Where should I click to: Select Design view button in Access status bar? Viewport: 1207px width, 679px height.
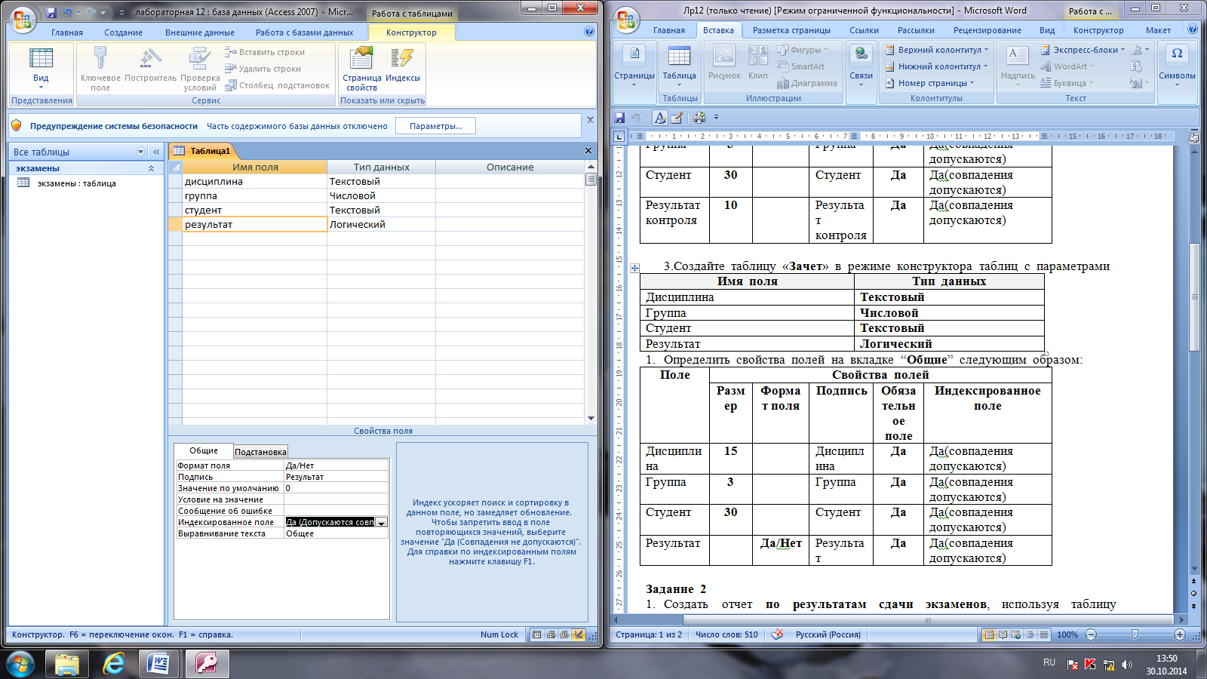click(578, 634)
